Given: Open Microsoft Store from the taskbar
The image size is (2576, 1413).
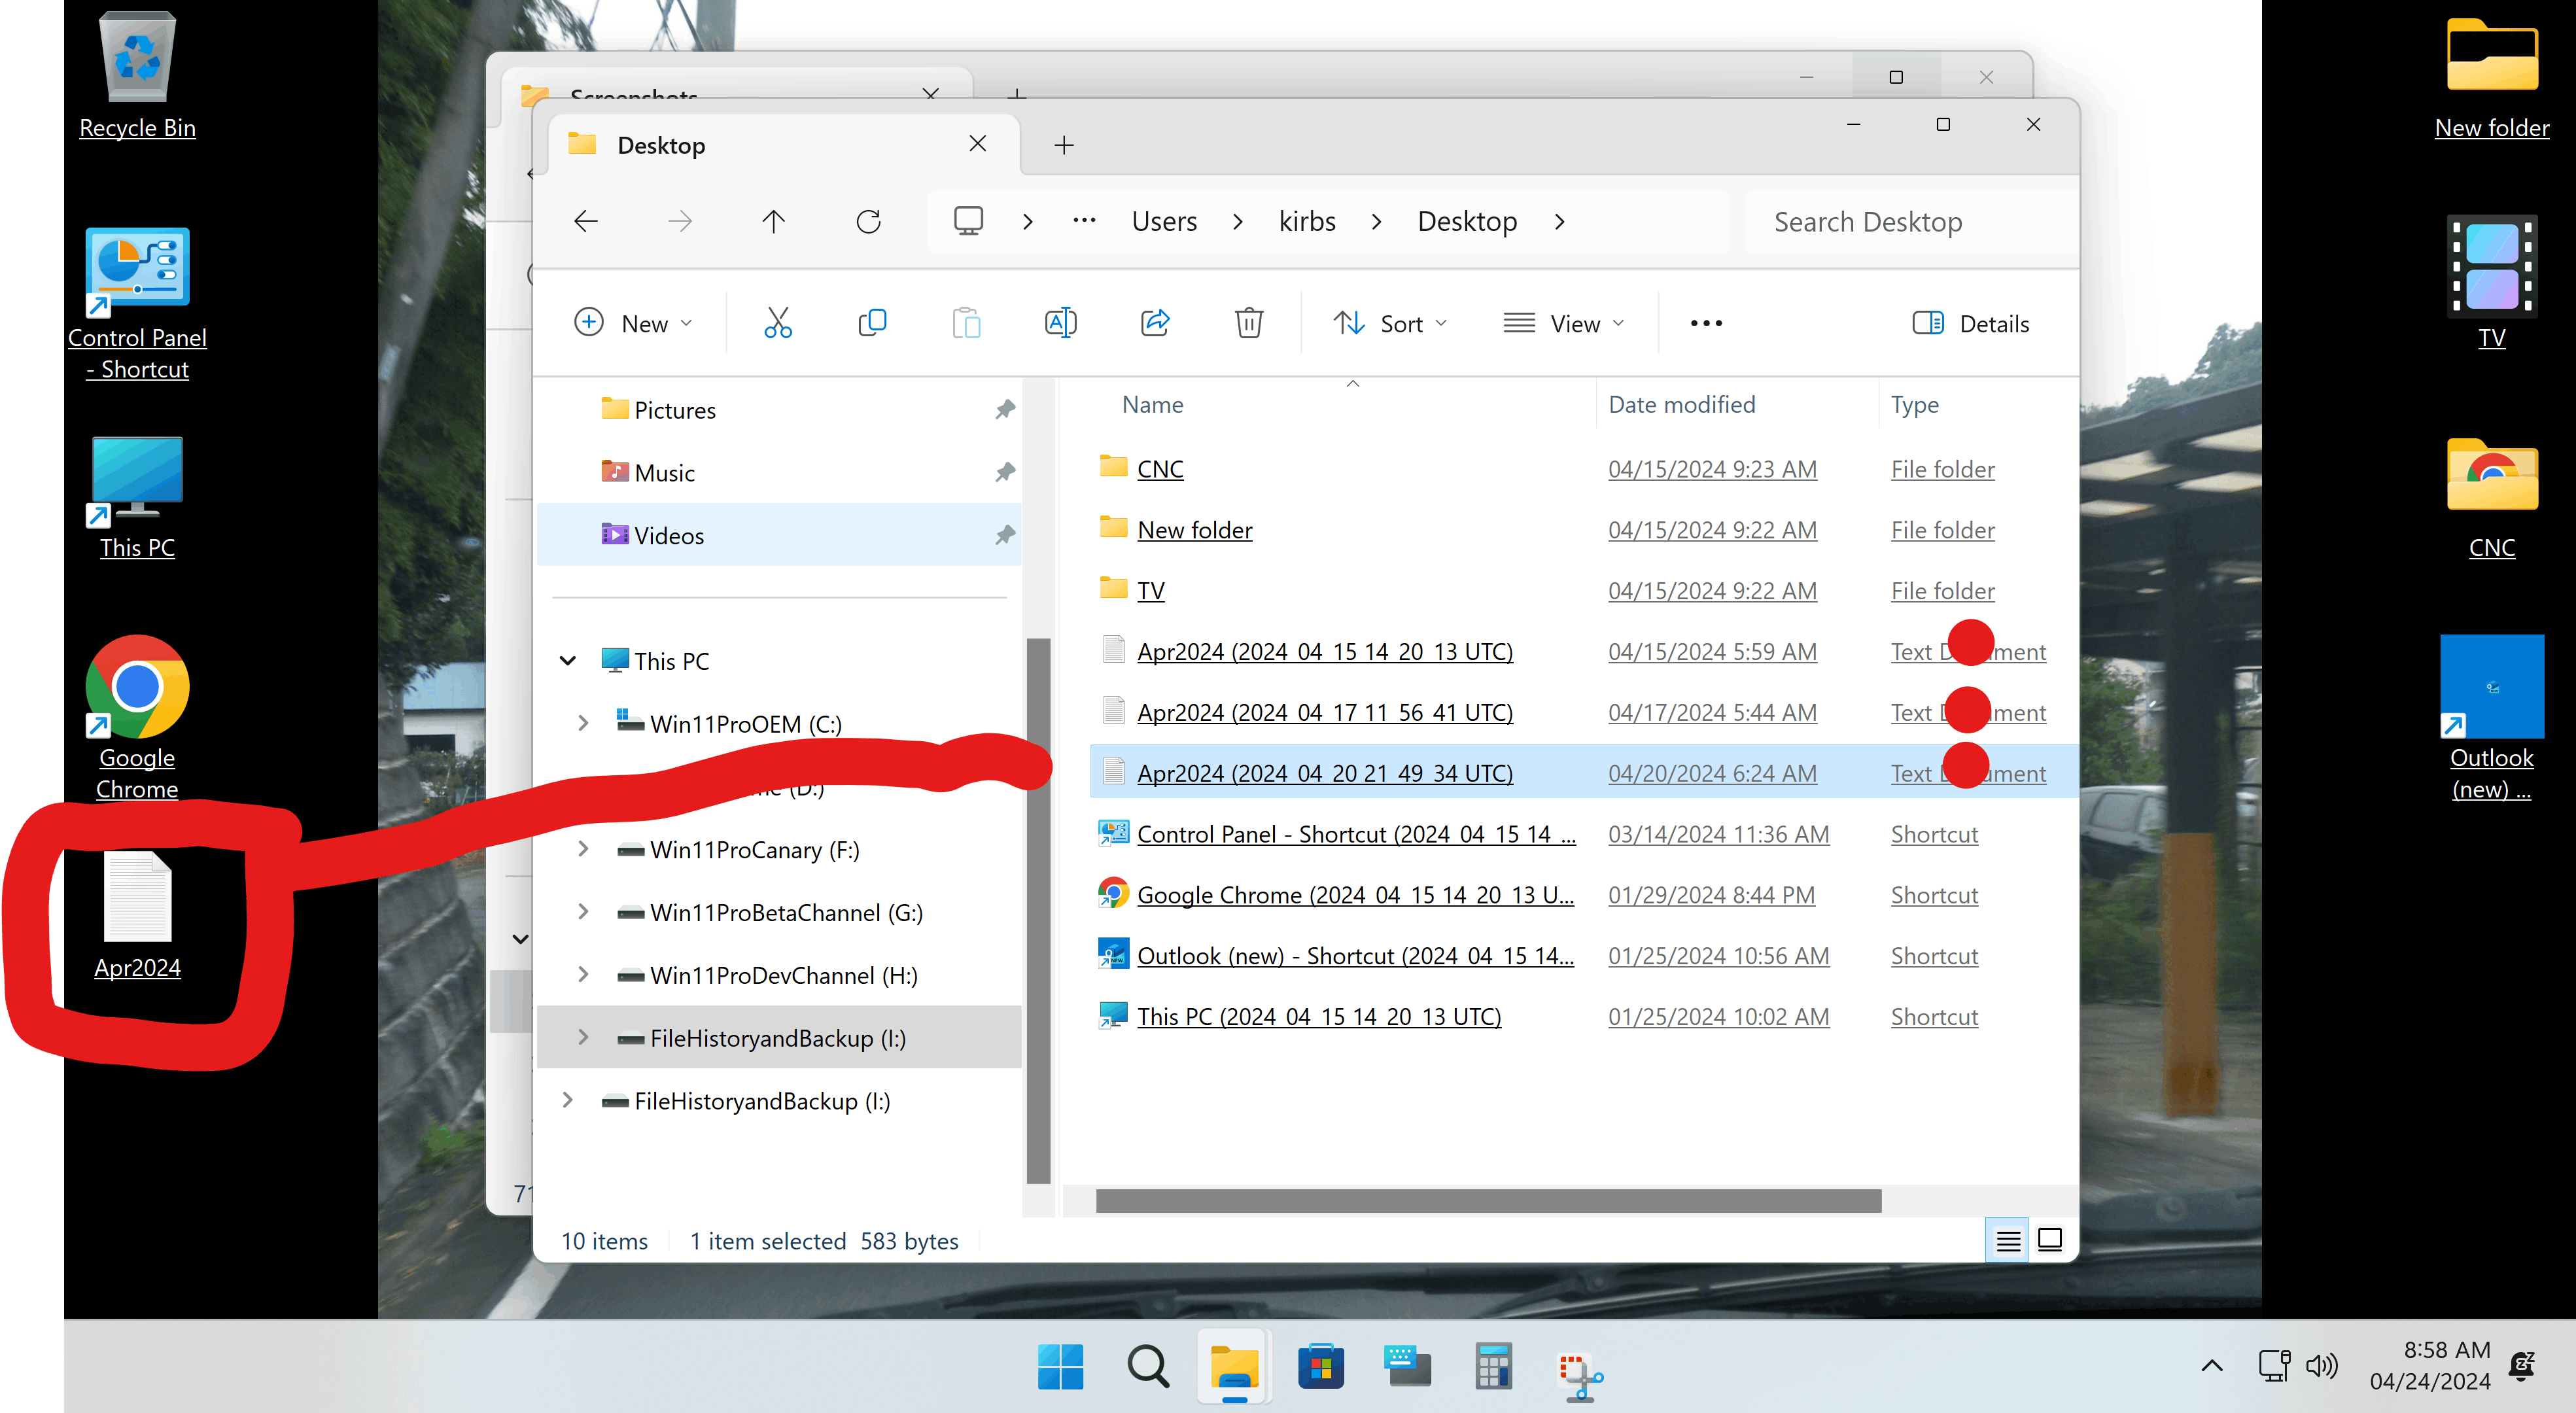Looking at the screenshot, I should click(1321, 1366).
